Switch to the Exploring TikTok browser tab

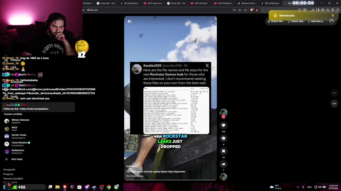pyautogui.click(x=130, y=3)
